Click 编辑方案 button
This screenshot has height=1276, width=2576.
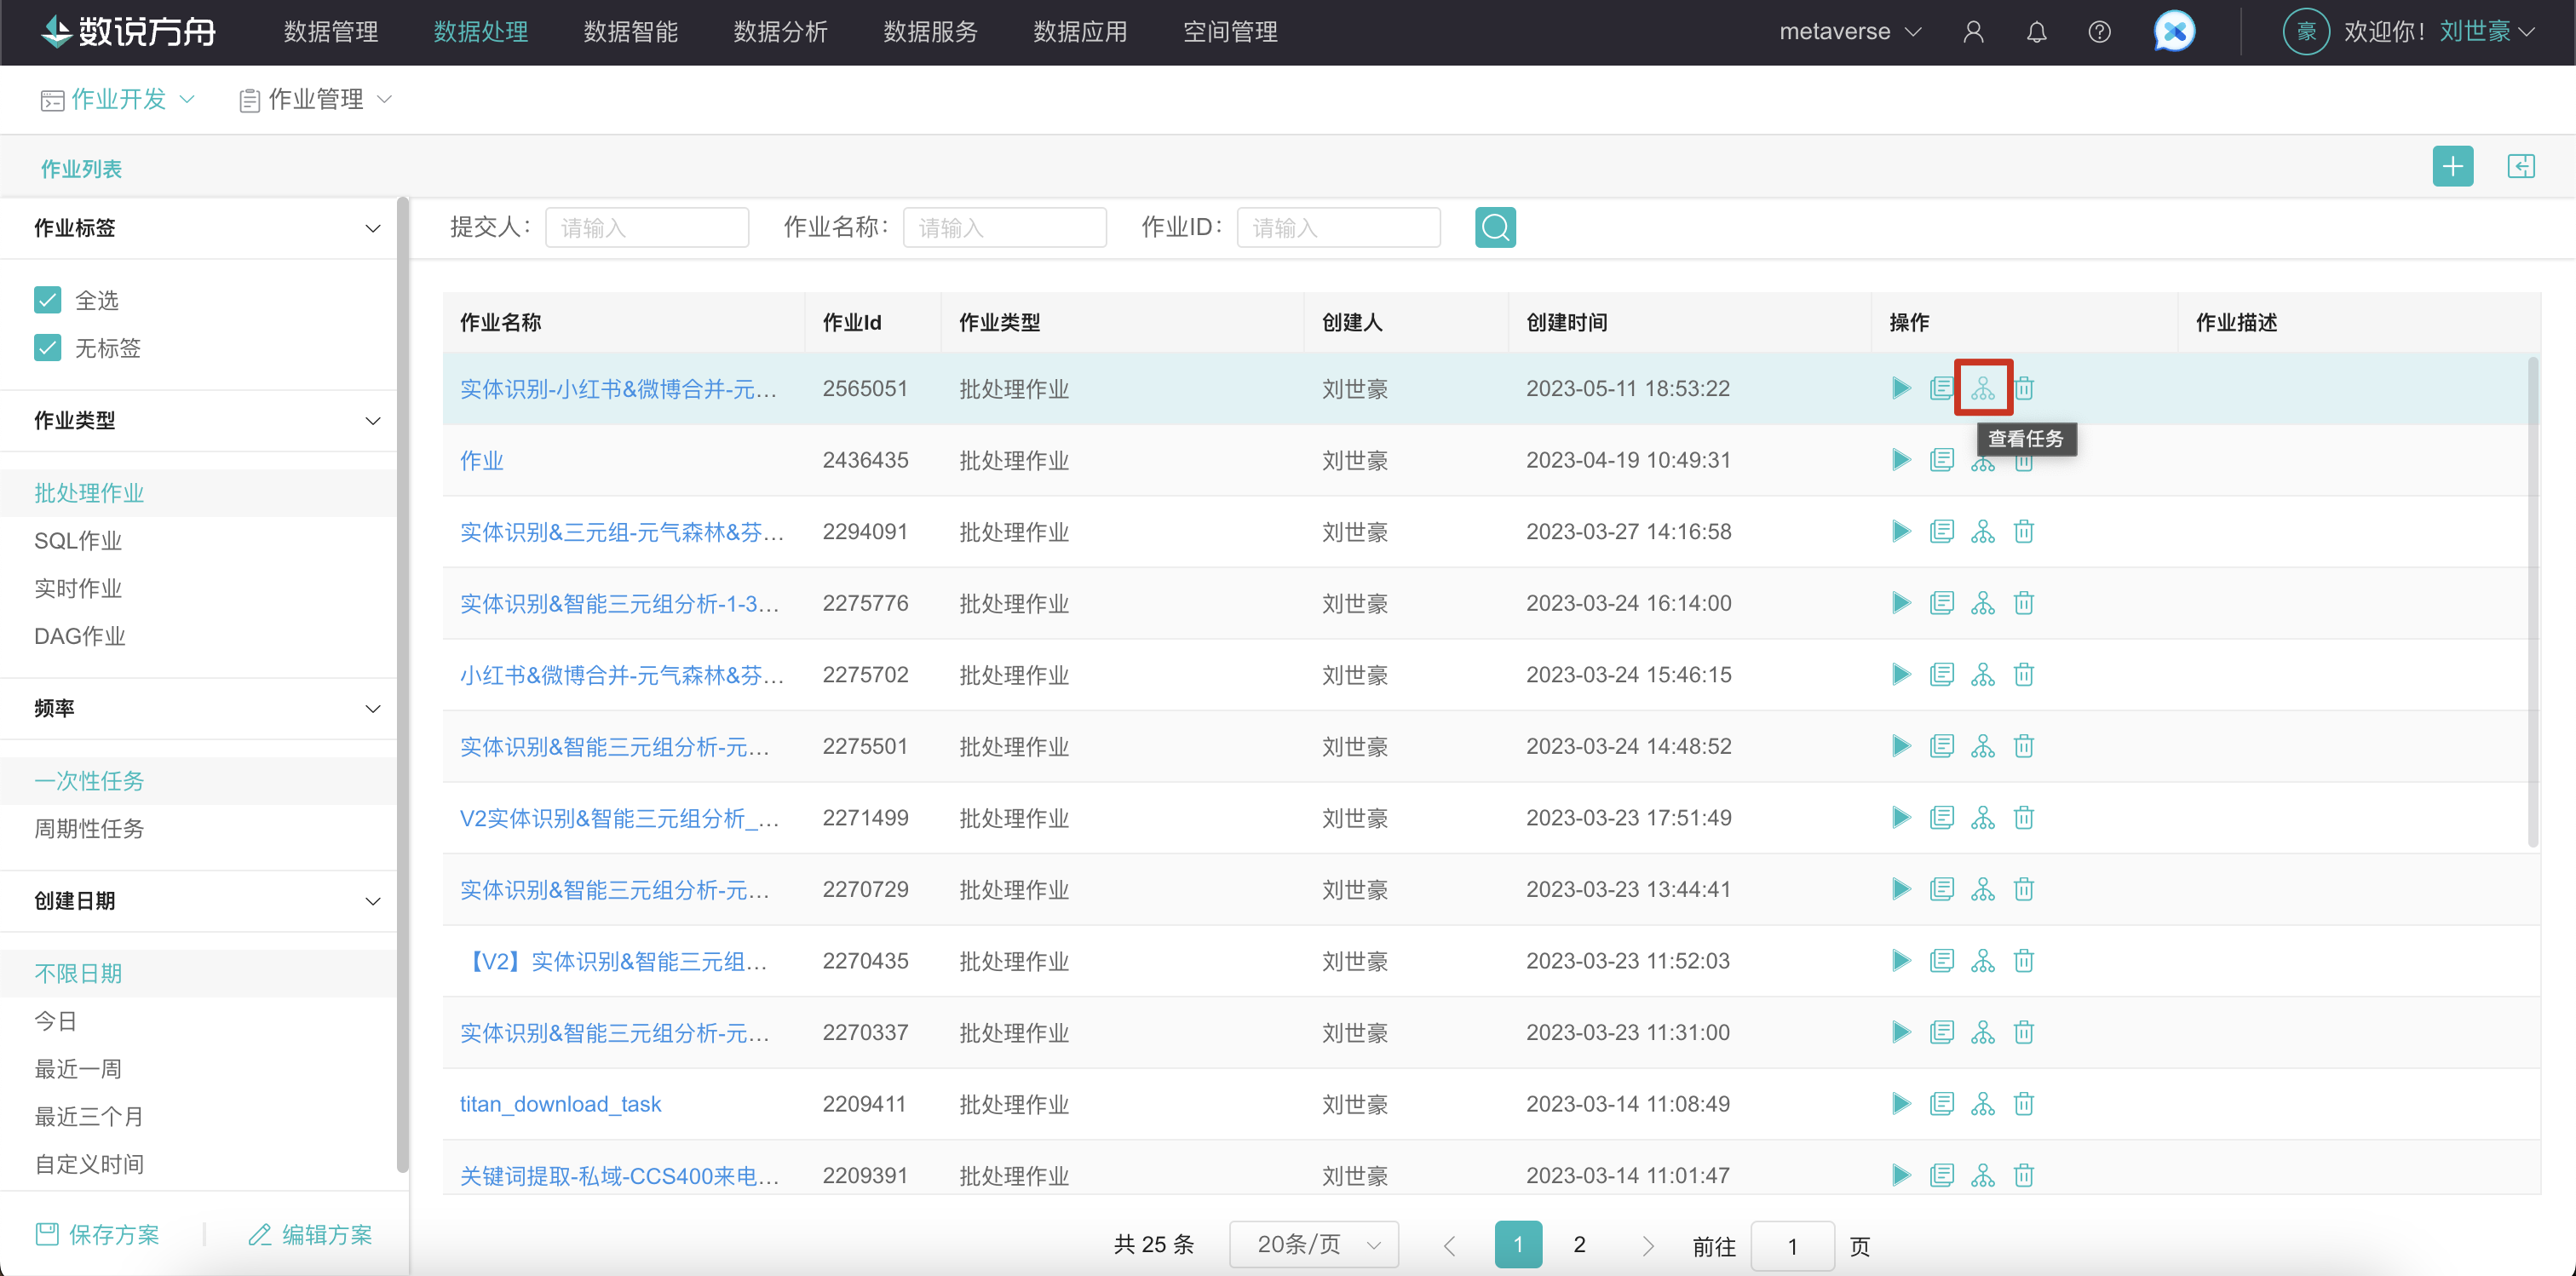click(x=311, y=1235)
